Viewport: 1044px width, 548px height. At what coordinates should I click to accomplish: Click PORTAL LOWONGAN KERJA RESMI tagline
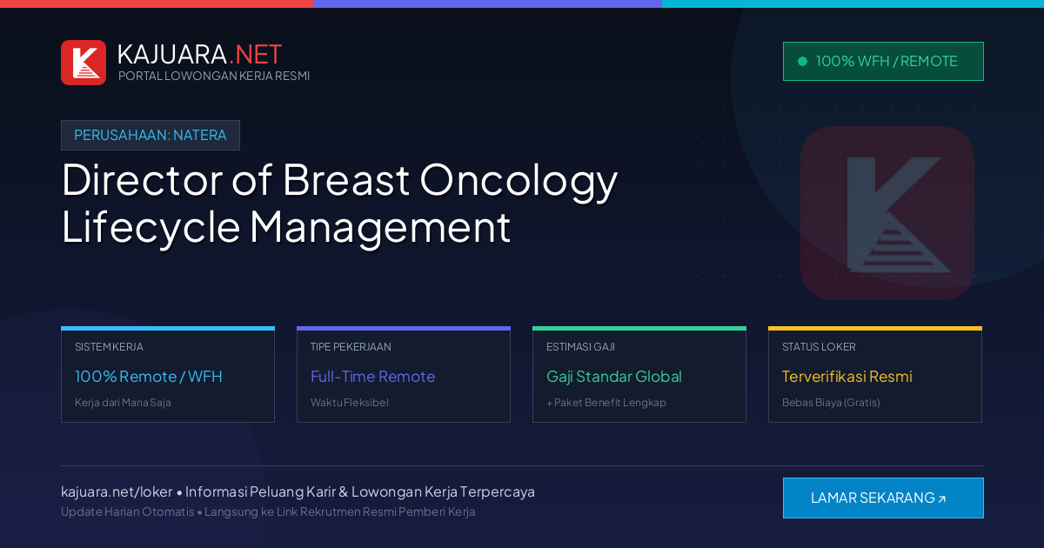point(214,76)
